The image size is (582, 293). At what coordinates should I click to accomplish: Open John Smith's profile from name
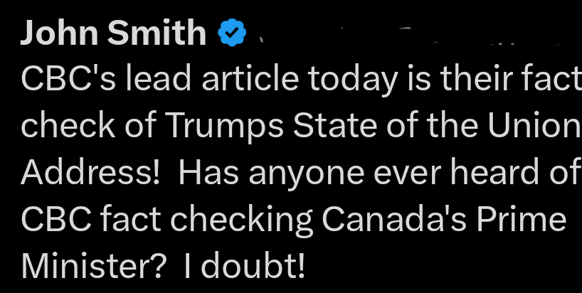coord(114,33)
